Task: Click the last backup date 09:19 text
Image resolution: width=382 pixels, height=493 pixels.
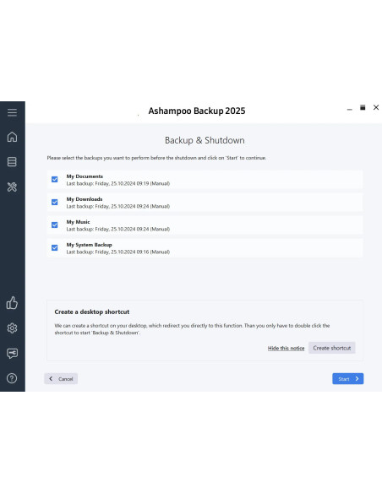Action: click(x=118, y=183)
